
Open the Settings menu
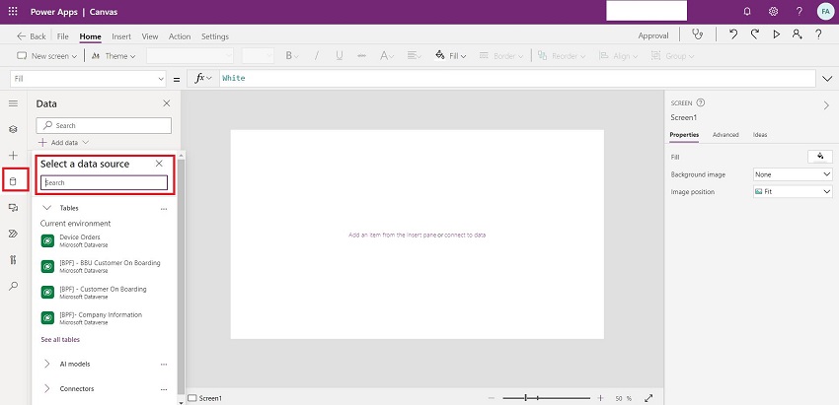coord(215,36)
